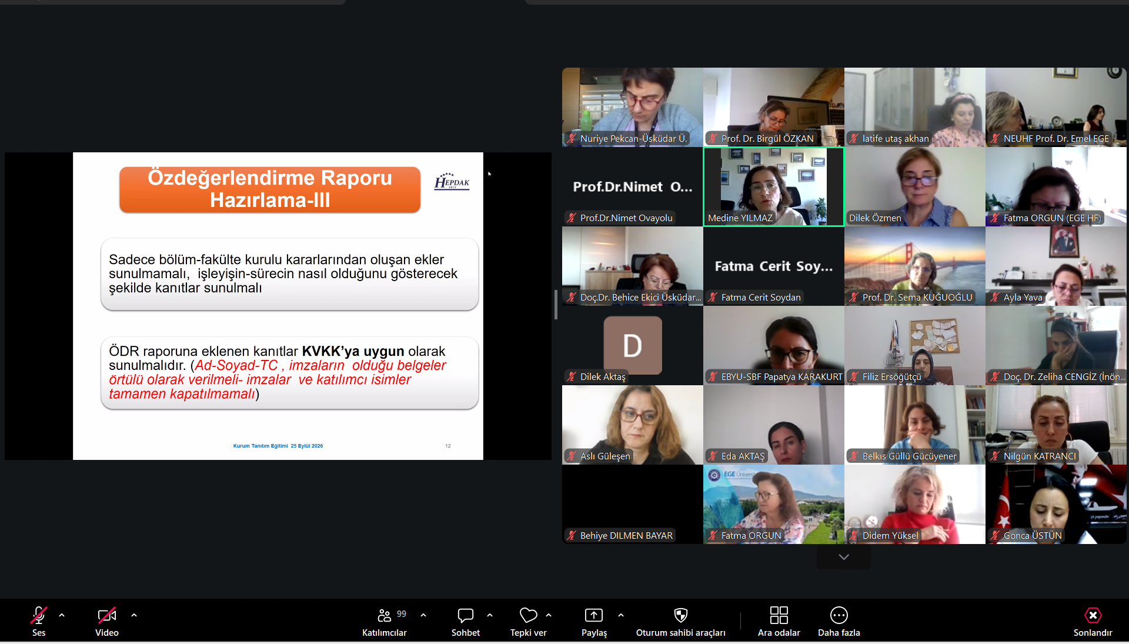This screenshot has width=1129, height=644.
Task: Select Gonca ÜSTÜN video tile
Action: [1056, 504]
